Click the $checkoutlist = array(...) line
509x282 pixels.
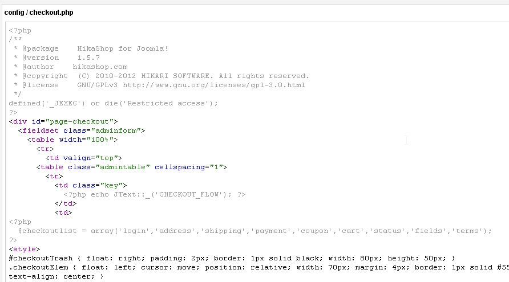(x=255, y=231)
